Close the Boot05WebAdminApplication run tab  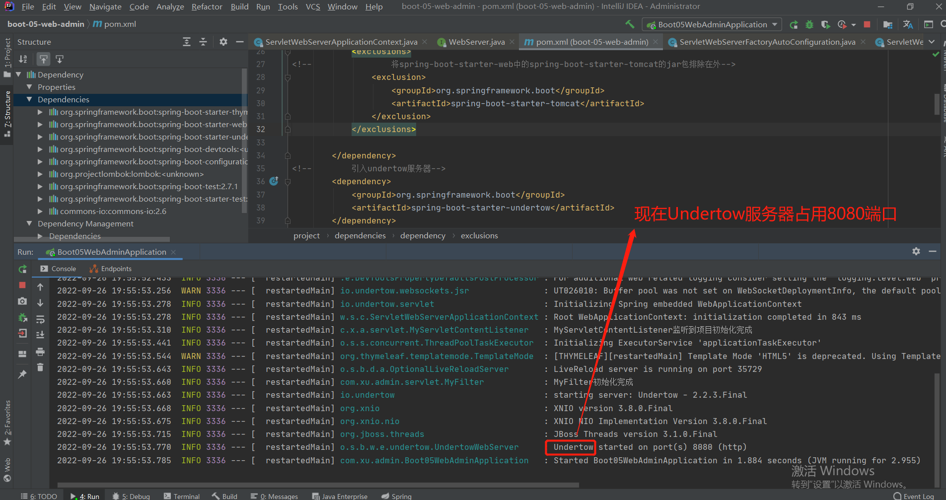173,252
